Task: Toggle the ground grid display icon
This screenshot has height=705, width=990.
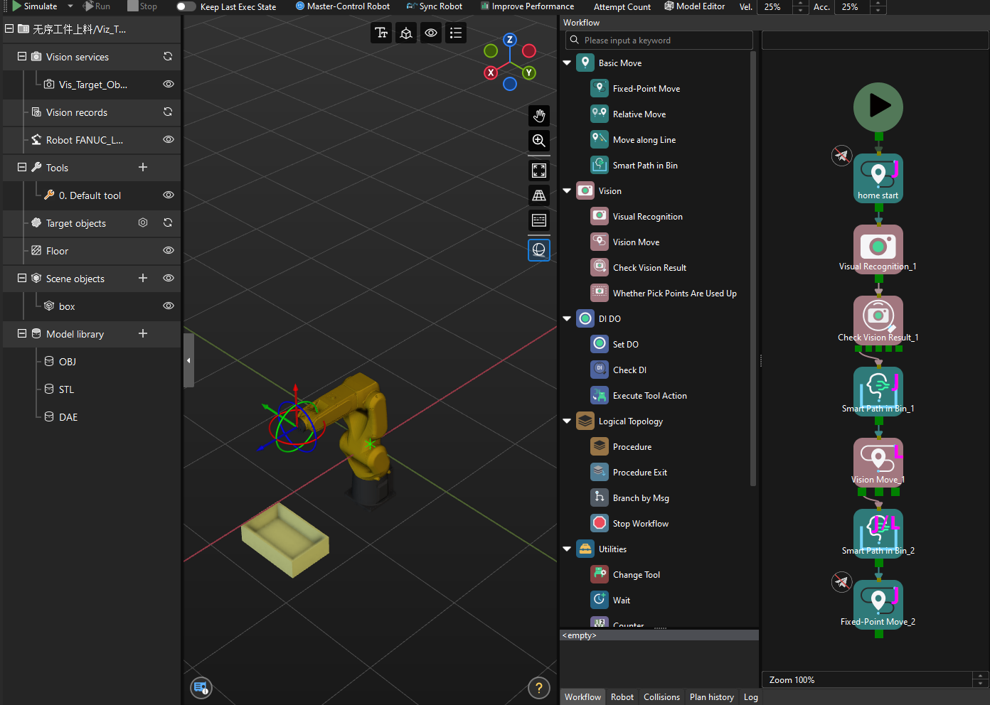Action: click(x=538, y=195)
